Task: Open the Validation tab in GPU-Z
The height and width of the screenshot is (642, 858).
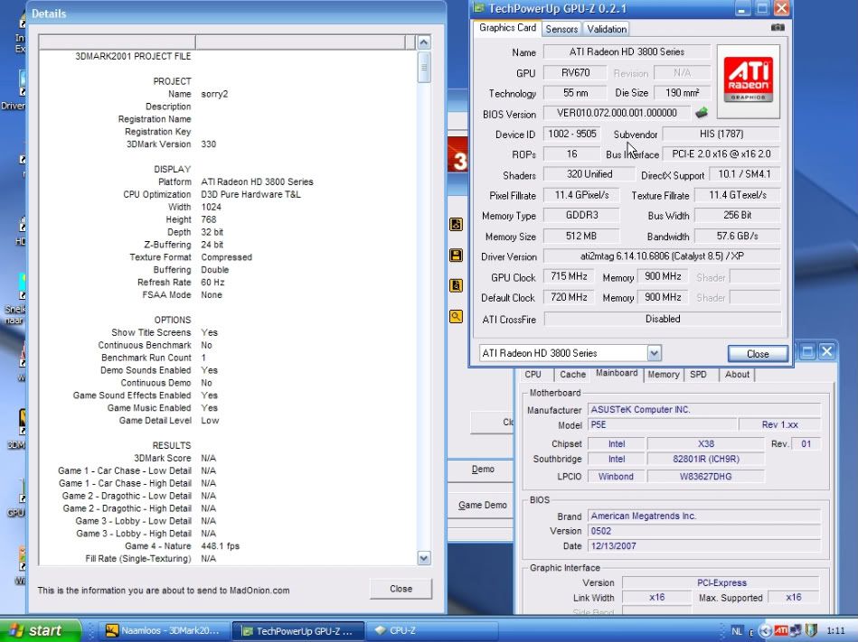Action: click(x=606, y=29)
